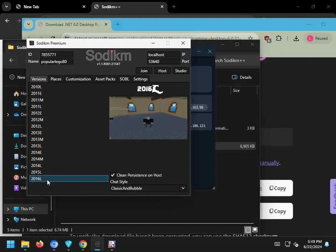Open the browser extensions puzzle icon
The image size is (336, 252).
point(279,38)
